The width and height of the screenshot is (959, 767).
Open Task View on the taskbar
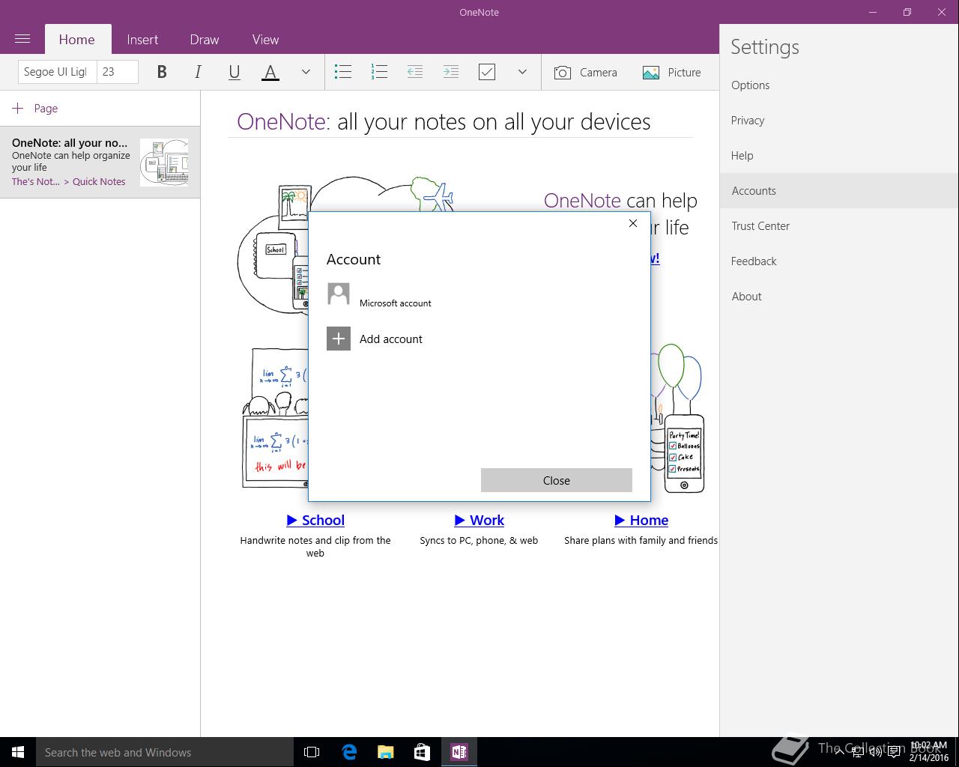[312, 752]
